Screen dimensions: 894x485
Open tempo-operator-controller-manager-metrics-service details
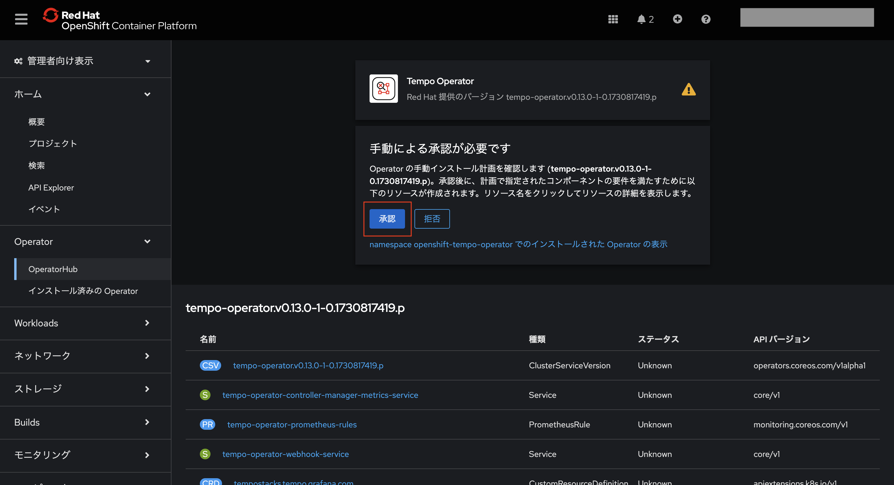click(320, 395)
